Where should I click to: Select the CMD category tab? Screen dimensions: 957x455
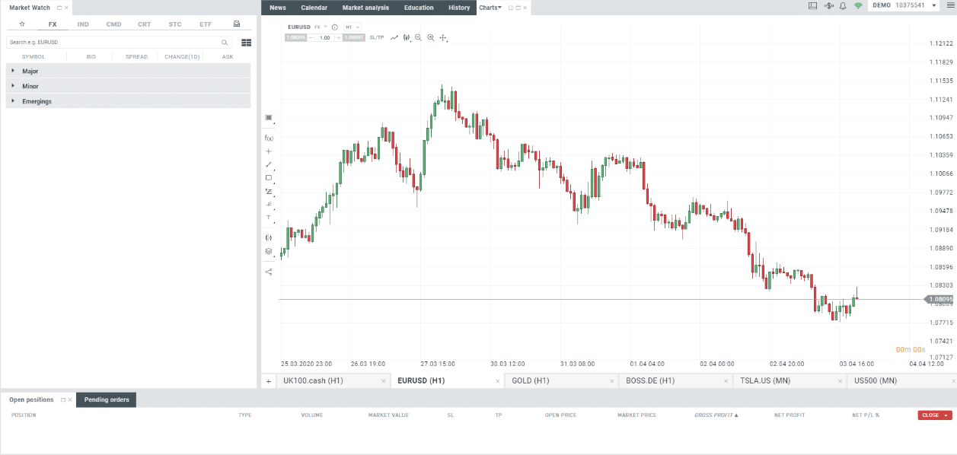pos(113,24)
